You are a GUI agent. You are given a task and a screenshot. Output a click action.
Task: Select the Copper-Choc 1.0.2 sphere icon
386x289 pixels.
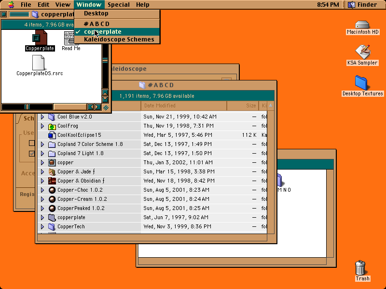point(52,190)
